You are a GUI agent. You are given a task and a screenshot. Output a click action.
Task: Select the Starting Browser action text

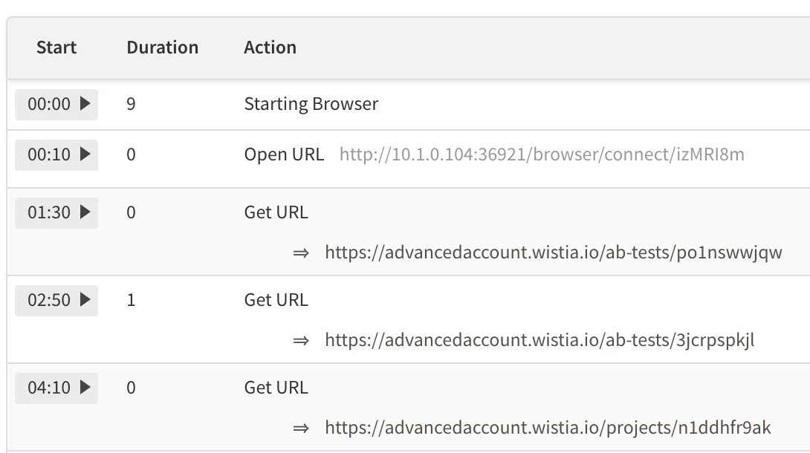click(x=311, y=104)
